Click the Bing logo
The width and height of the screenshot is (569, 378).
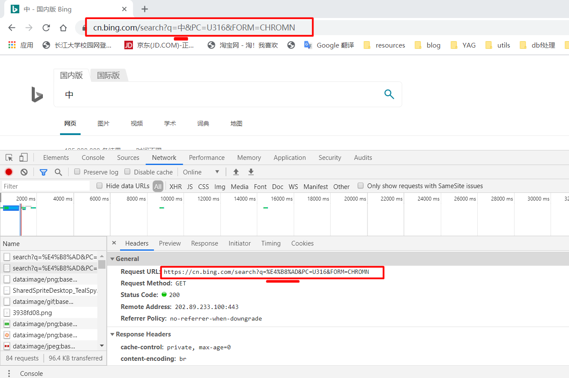(37, 94)
